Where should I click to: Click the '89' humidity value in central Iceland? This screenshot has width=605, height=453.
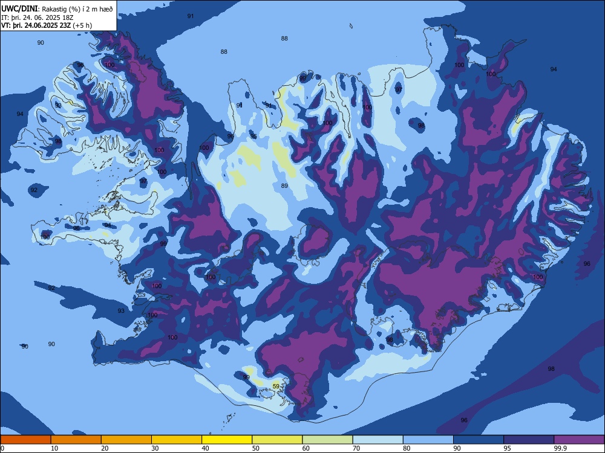tap(284, 185)
